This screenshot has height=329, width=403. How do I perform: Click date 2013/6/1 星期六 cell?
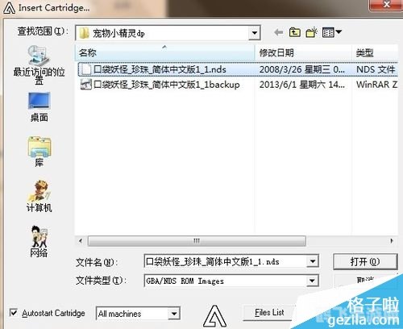point(301,85)
